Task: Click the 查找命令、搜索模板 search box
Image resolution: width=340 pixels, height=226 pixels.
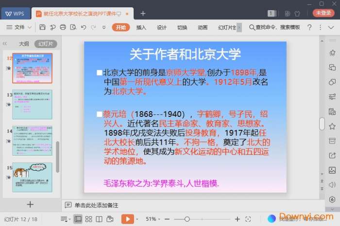Action: pos(275,27)
